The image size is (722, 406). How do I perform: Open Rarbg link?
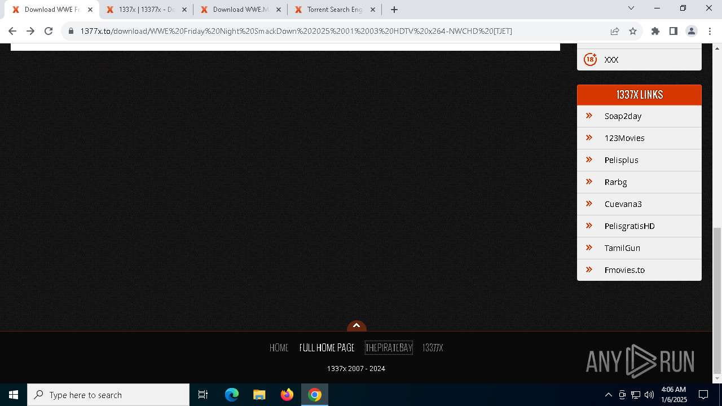(x=616, y=182)
